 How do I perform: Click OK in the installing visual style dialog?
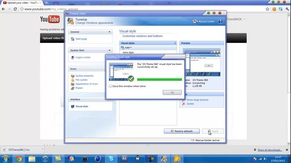point(172,92)
